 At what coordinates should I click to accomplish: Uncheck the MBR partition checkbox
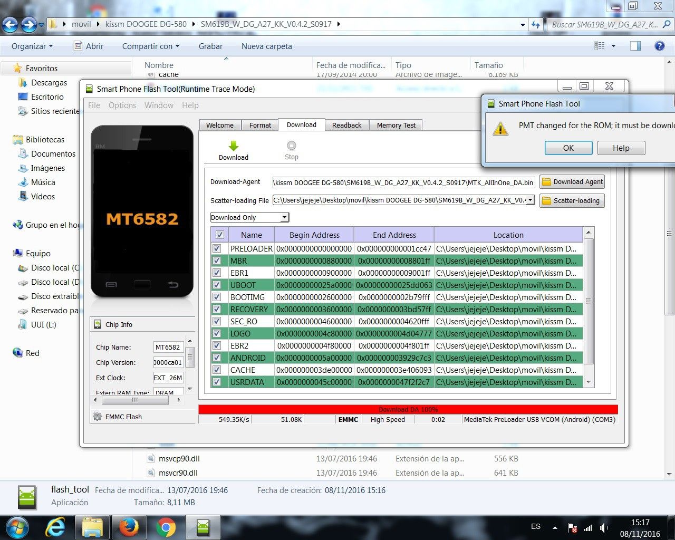click(x=217, y=261)
